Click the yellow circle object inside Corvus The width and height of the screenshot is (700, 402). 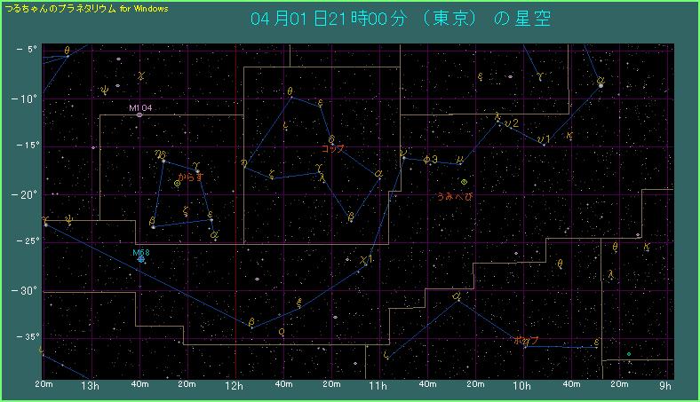pos(178,184)
